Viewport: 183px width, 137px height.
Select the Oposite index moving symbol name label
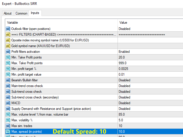50,40
